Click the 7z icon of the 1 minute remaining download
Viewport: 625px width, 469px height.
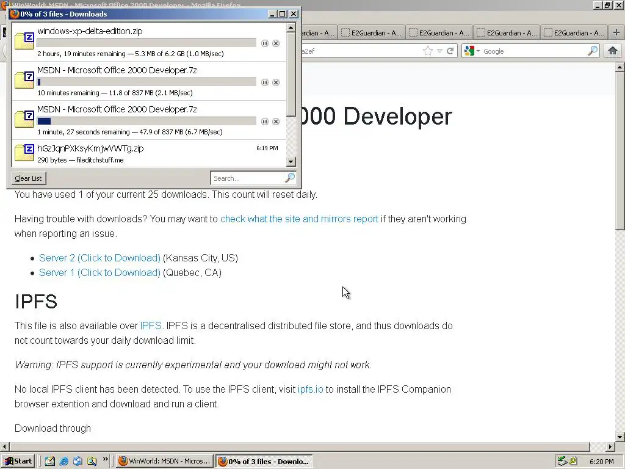(24, 119)
